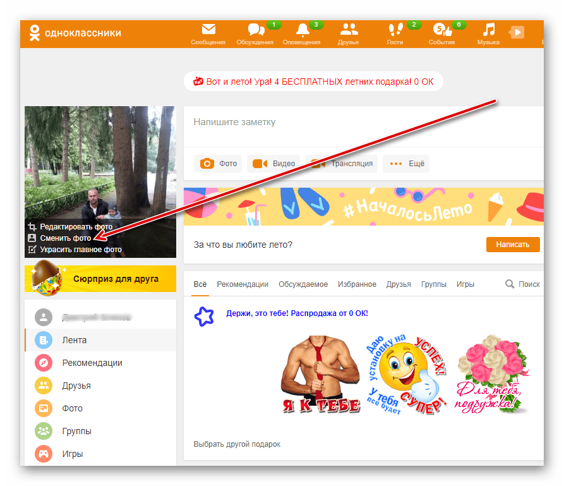Open Сюрприз для друга banner

[100, 279]
